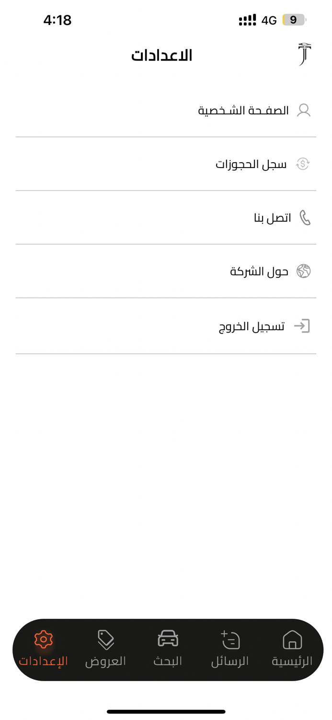Tap the gear icon for الإعدادات in bottom bar
The image size is (332, 720).
(x=43, y=639)
